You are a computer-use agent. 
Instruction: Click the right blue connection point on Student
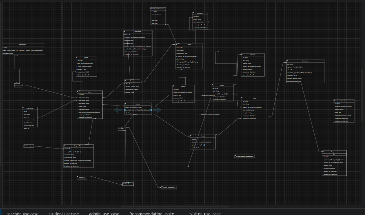pyautogui.click(x=151, y=110)
